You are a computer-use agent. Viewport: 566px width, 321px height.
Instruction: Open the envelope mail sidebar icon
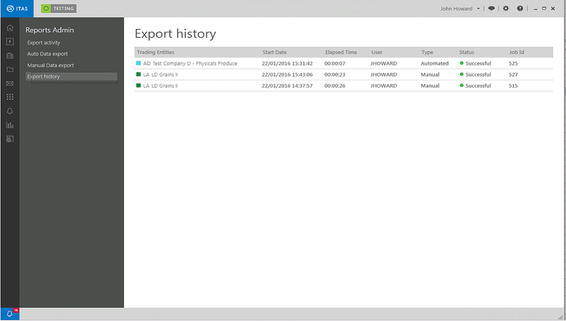[x=9, y=83]
